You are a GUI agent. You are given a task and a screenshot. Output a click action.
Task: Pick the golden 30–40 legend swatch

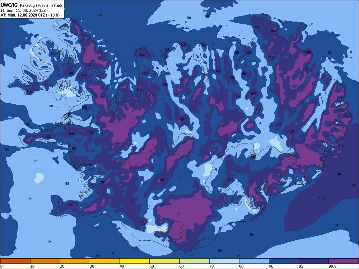pyautogui.click(x=105, y=261)
